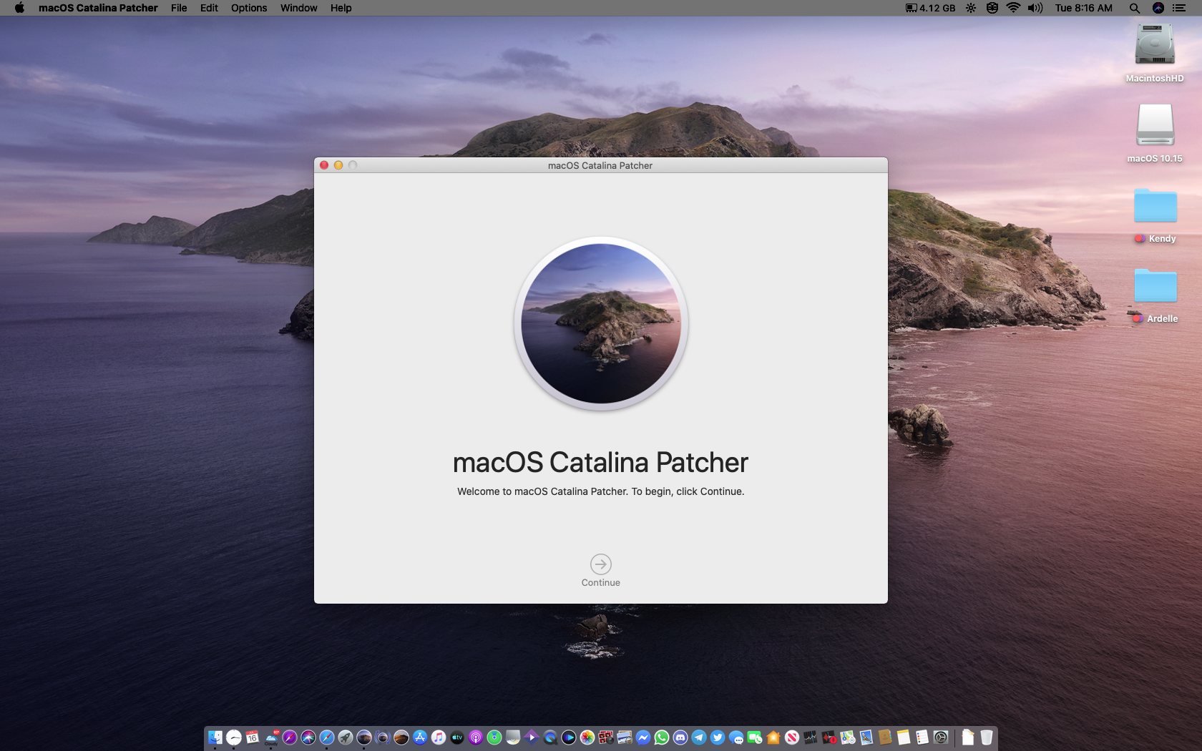Open News app from the Dock

tap(792, 737)
